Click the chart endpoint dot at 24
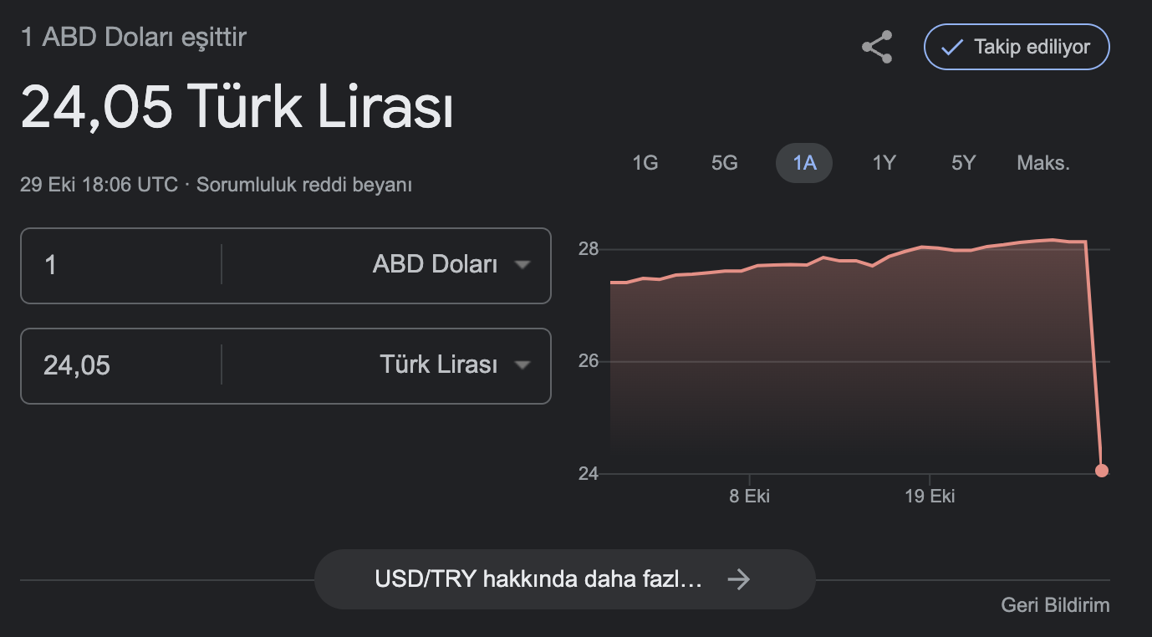The image size is (1152, 637). point(1102,471)
